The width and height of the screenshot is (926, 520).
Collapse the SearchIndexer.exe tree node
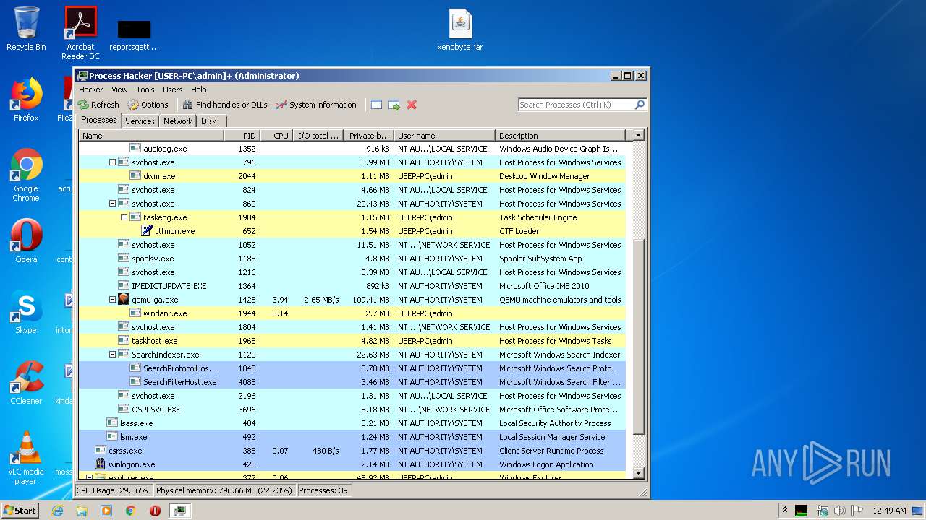(x=112, y=355)
